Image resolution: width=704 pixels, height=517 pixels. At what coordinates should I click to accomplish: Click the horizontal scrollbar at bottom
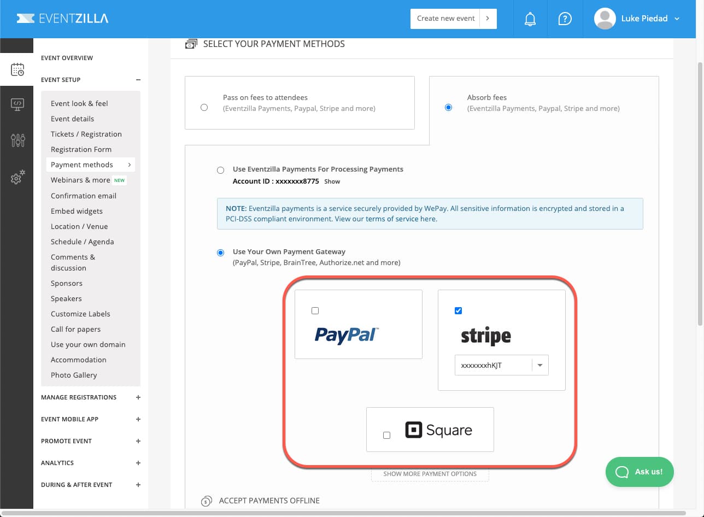(x=343, y=513)
